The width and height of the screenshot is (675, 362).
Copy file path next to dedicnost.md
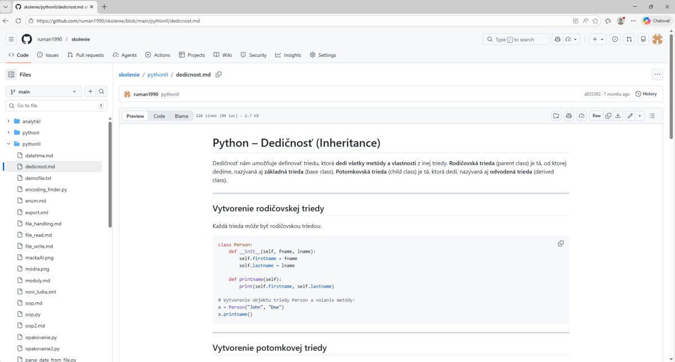click(219, 74)
